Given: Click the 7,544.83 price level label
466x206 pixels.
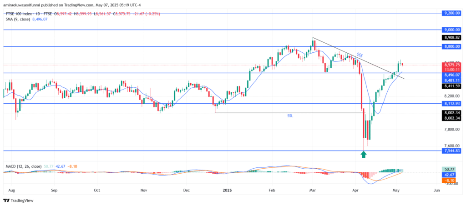Looking at the screenshot, I should coord(452,151).
